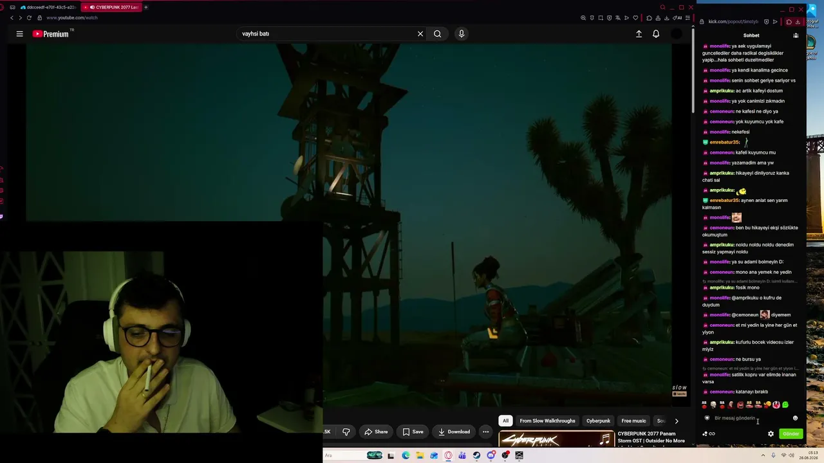Open the browser extensions cube icon

pos(649,18)
